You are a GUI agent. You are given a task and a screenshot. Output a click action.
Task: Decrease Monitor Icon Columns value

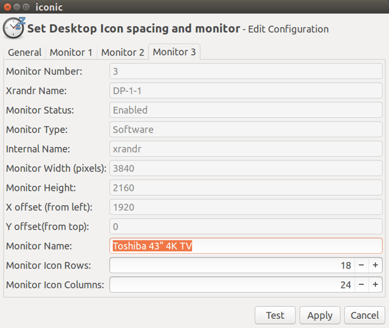pyautogui.click(x=361, y=284)
